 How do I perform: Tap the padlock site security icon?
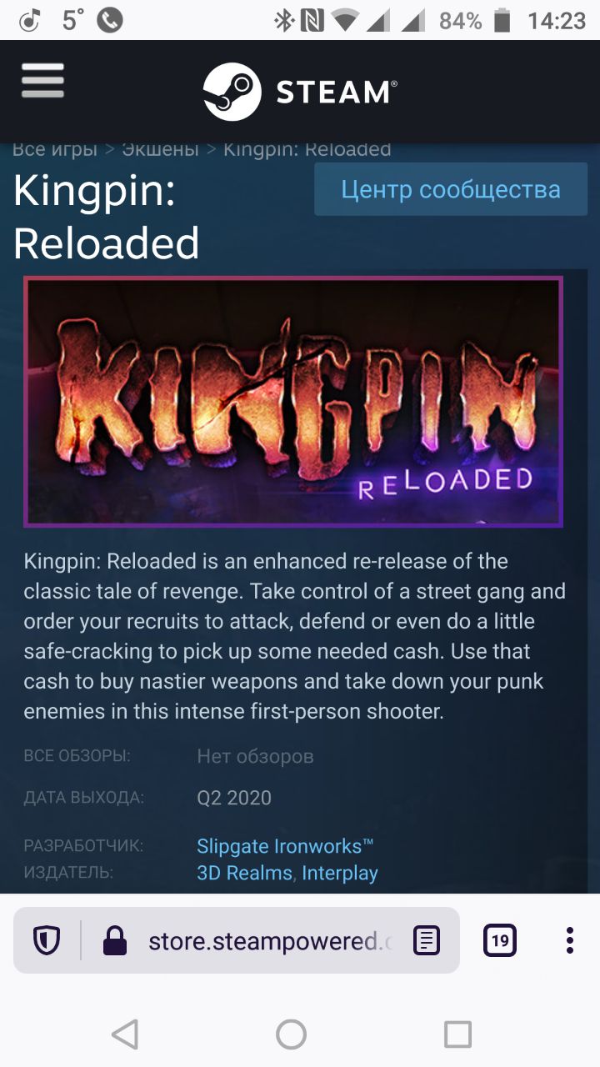point(114,941)
